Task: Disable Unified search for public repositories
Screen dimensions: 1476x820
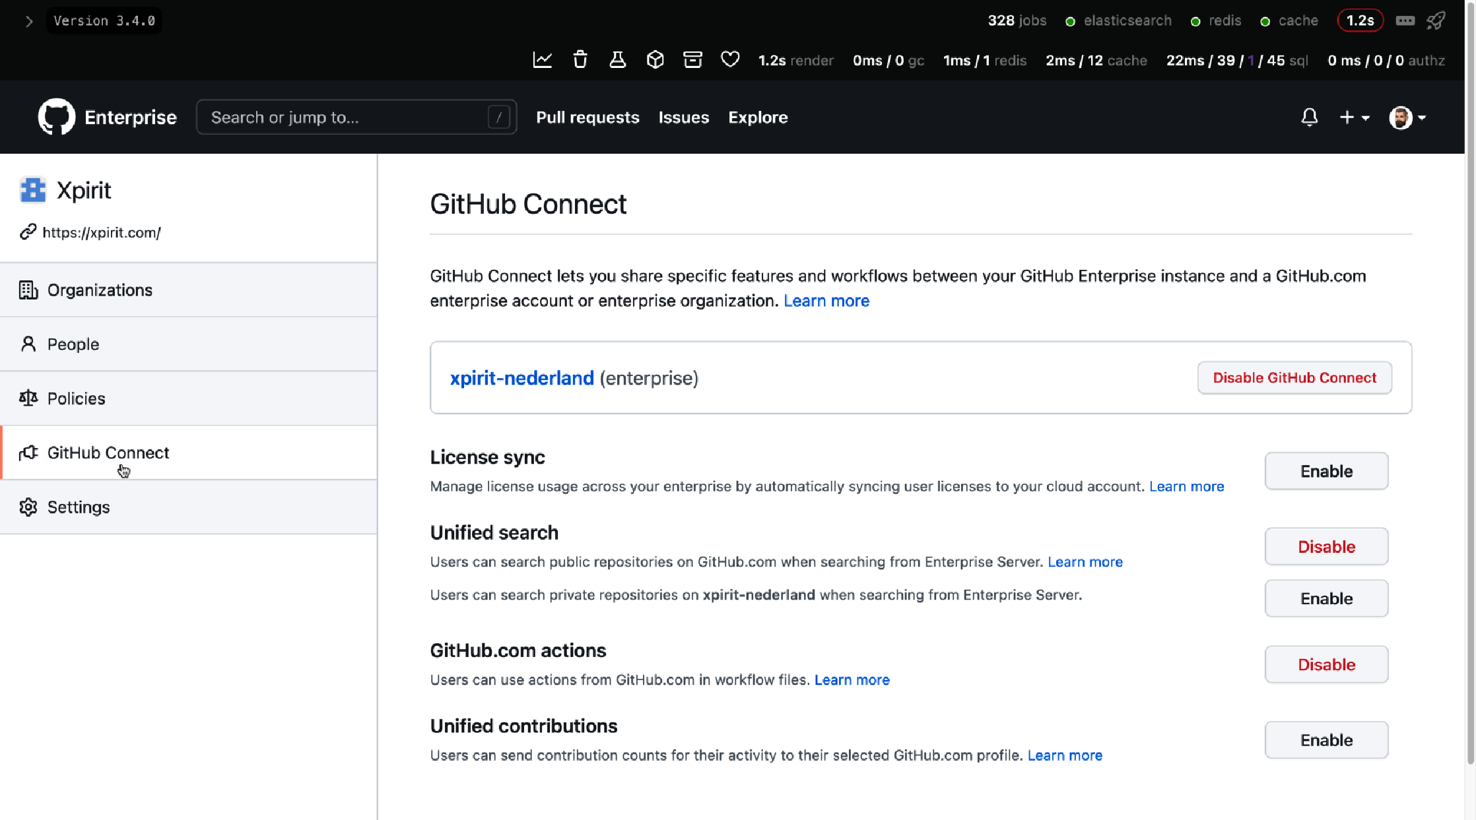Action: (x=1326, y=546)
